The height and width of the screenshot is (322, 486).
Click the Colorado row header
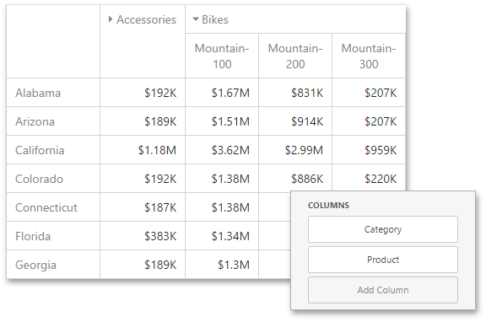(53, 179)
